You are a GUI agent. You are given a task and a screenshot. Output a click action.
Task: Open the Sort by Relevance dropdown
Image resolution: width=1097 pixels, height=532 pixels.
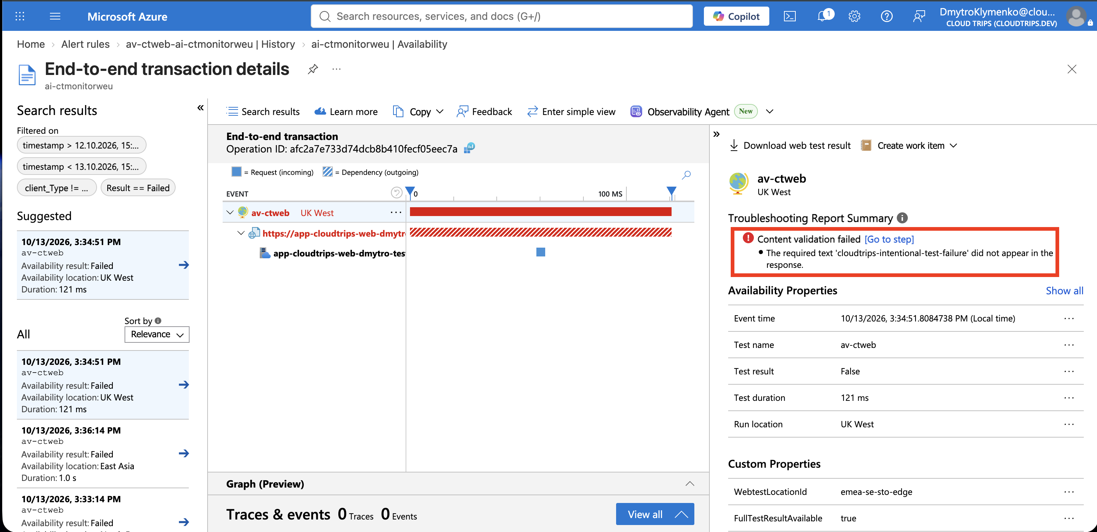pos(157,334)
